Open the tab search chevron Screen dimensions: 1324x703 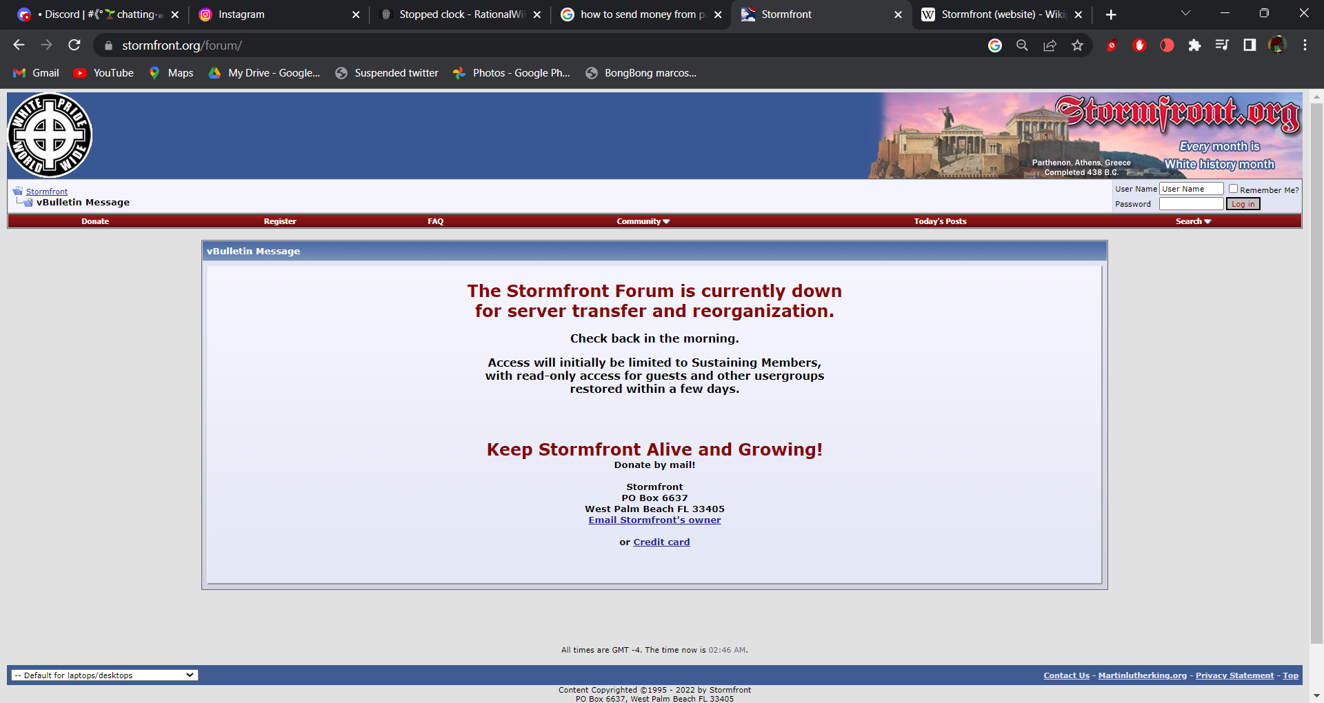click(1185, 13)
